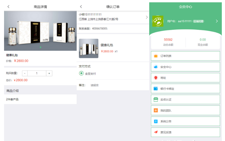Click the 银行卡绑定 wallet icon
225x141 pixels.
click(x=156, y=89)
